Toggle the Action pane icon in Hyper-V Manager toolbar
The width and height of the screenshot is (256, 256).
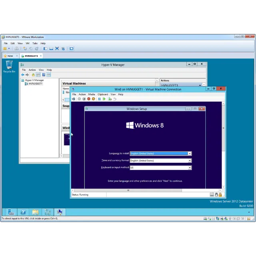pyautogui.click(x=48, y=75)
